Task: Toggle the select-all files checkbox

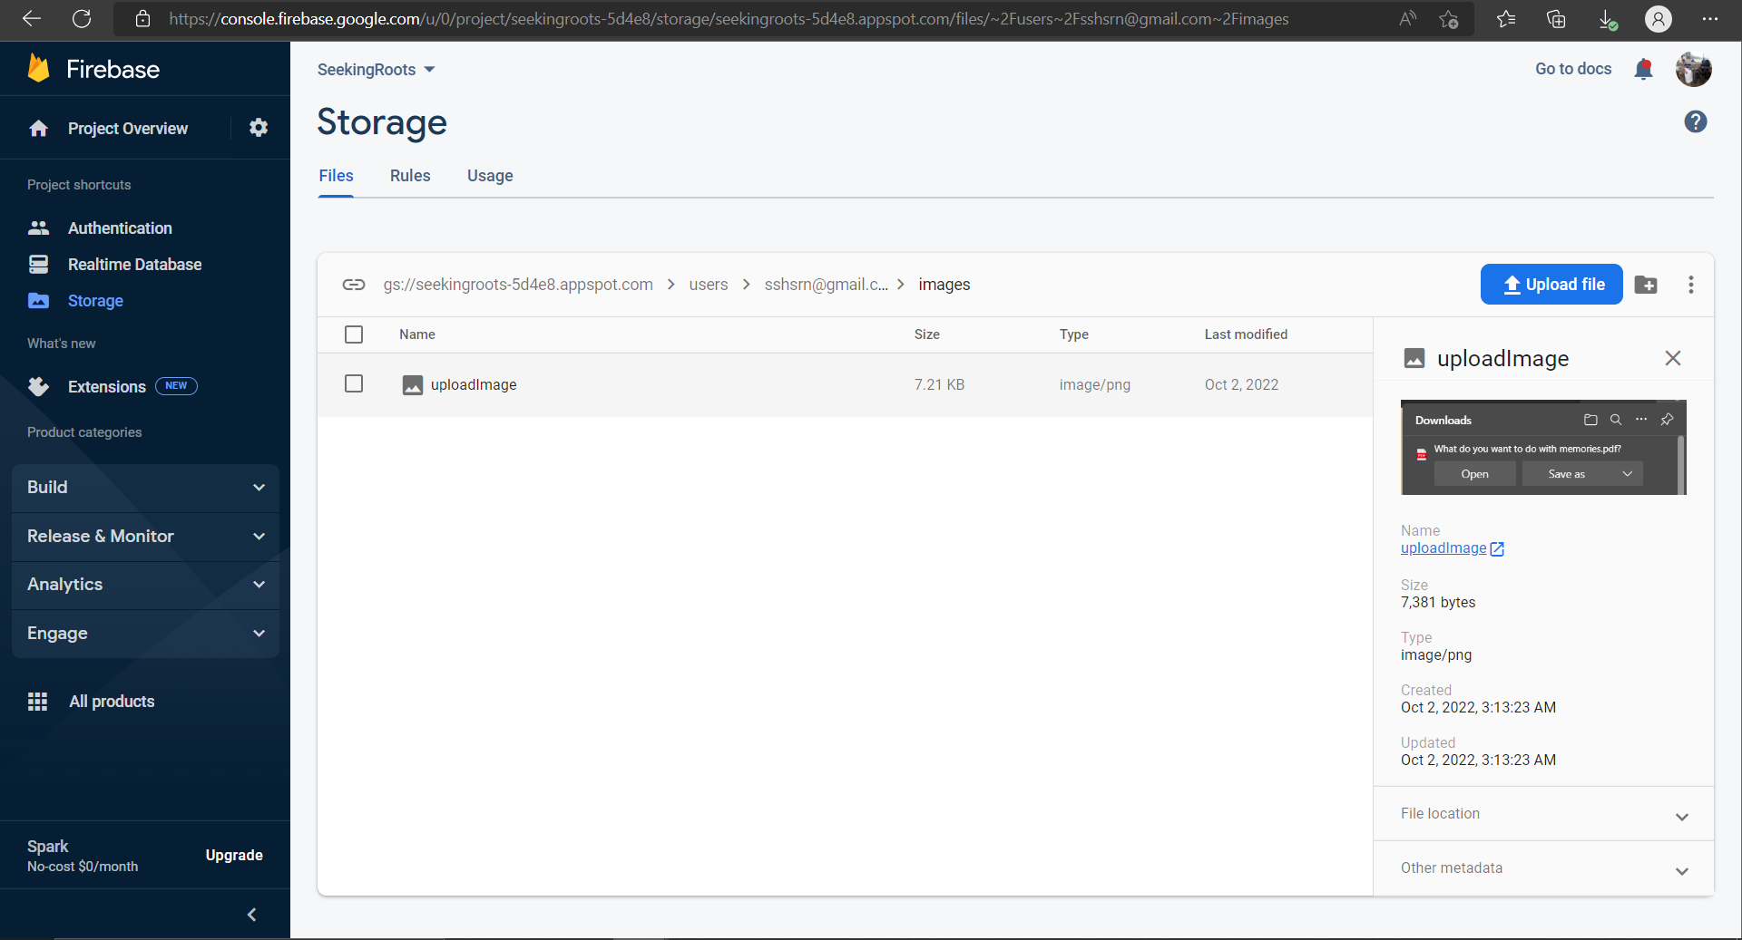Action: (354, 334)
